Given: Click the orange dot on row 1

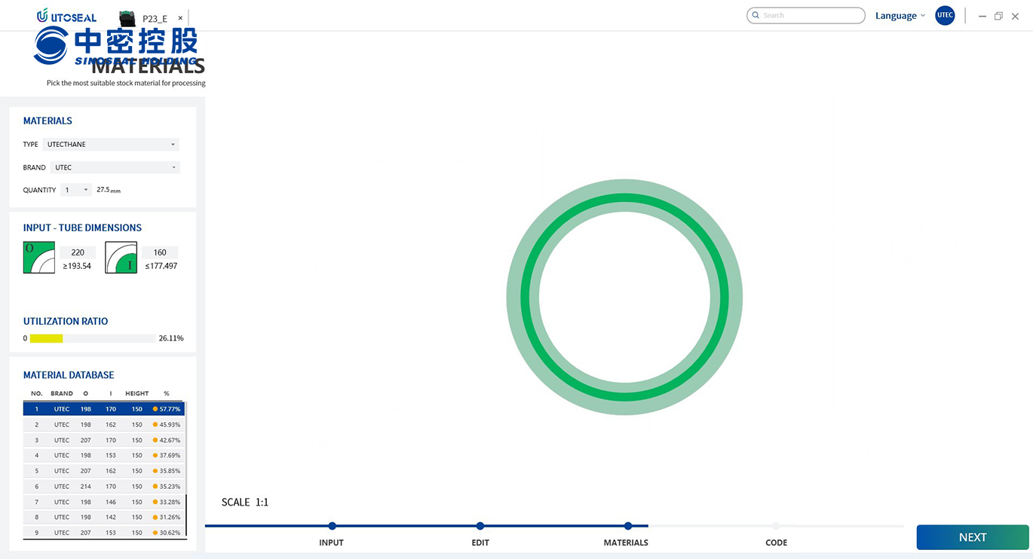Looking at the screenshot, I should tap(155, 409).
